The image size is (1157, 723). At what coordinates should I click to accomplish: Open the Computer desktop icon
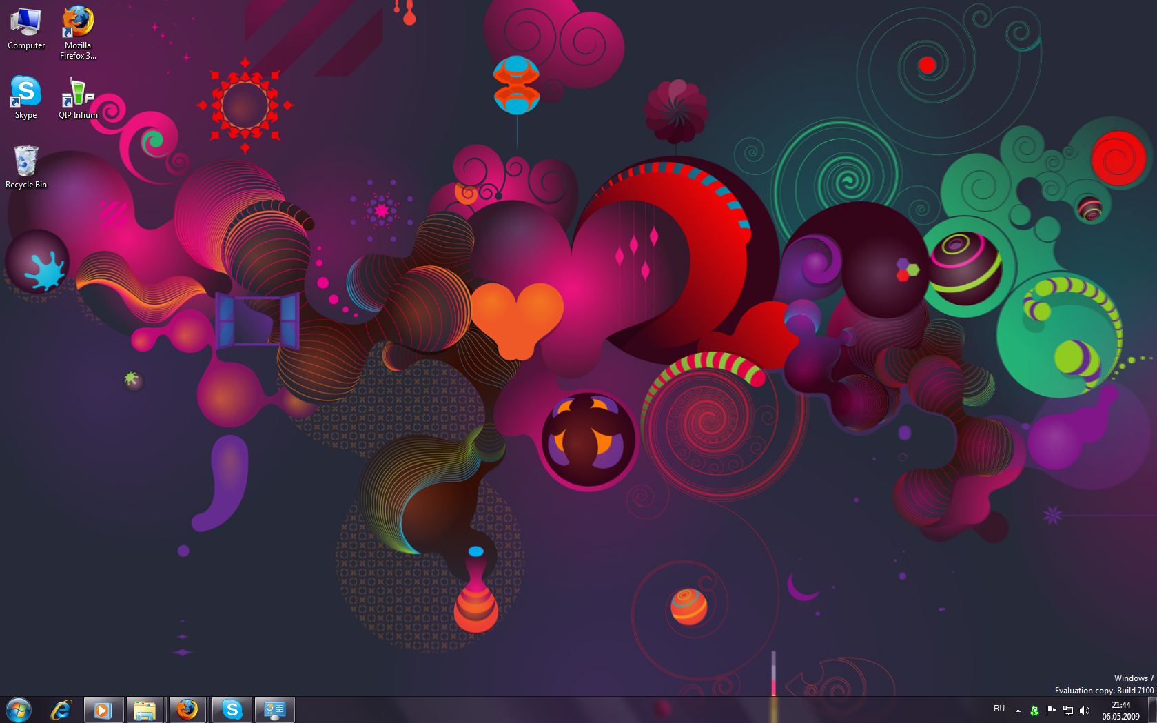coord(26,28)
